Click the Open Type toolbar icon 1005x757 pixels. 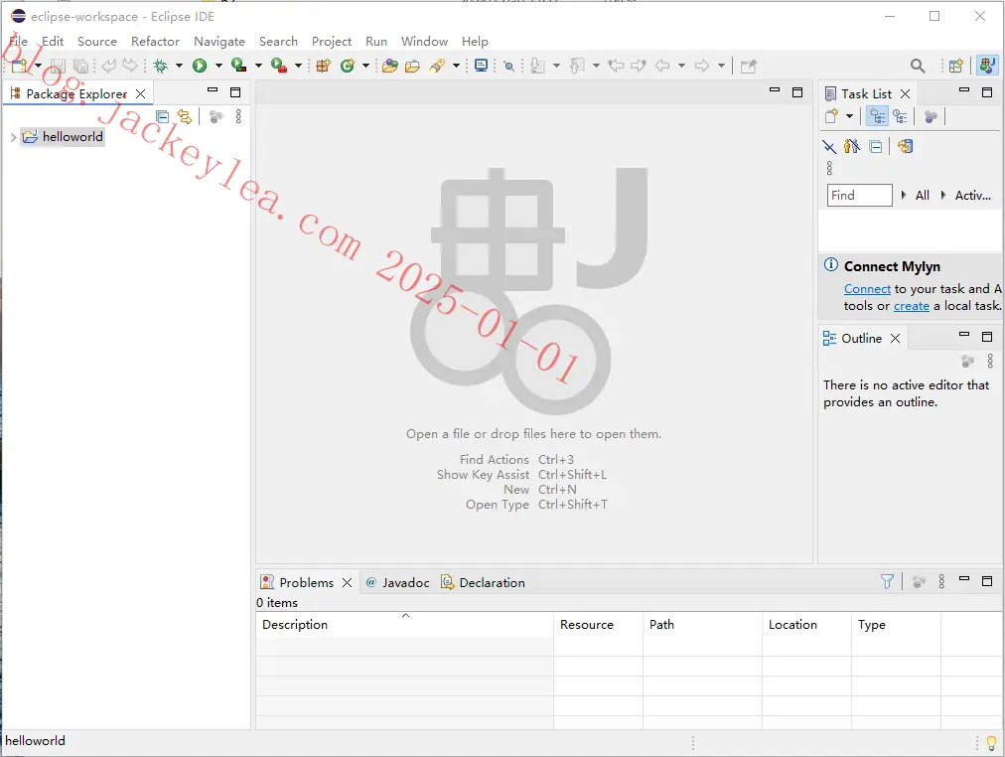(x=390, y=66)
